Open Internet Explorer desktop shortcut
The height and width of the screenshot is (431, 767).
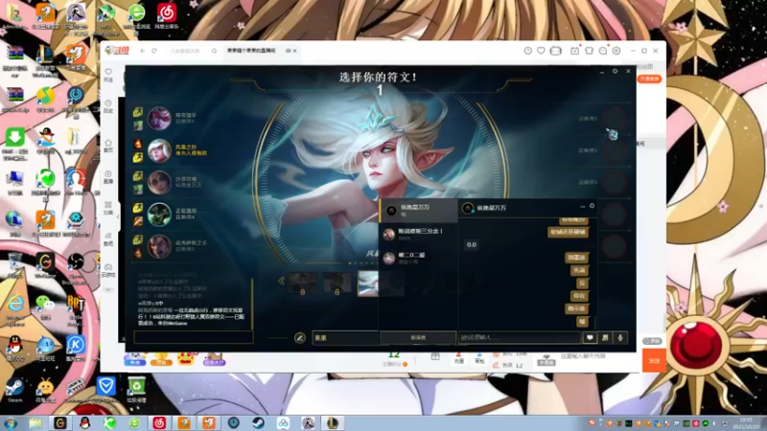14,307
